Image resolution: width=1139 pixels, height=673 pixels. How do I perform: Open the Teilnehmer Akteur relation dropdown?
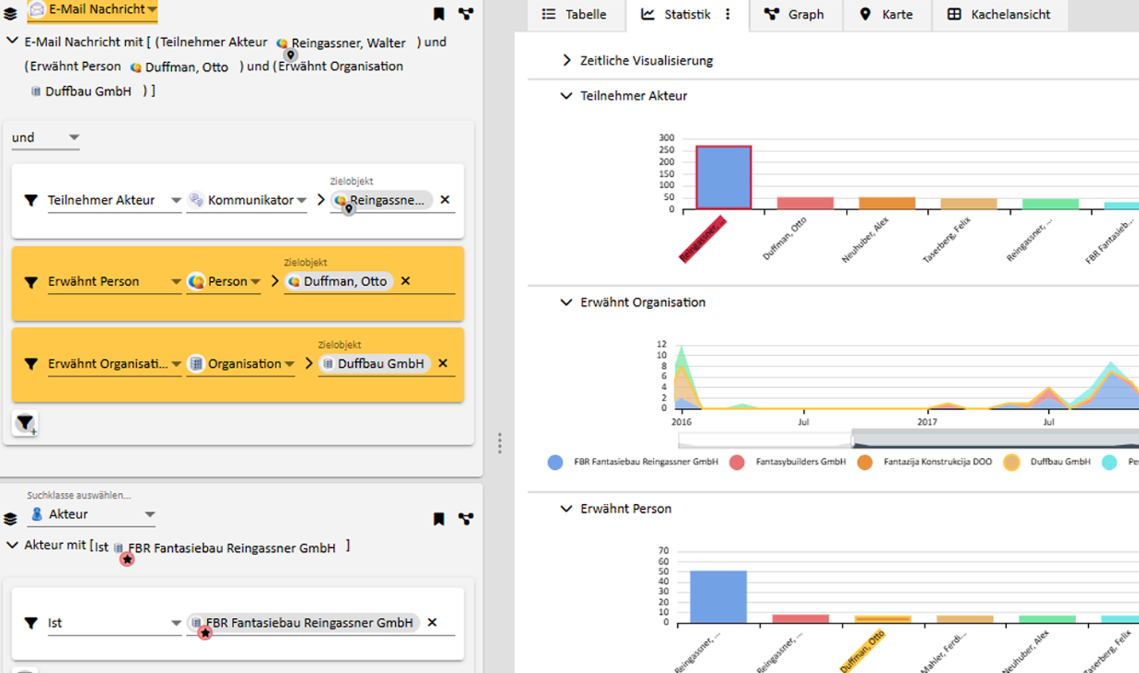point(115,201)
